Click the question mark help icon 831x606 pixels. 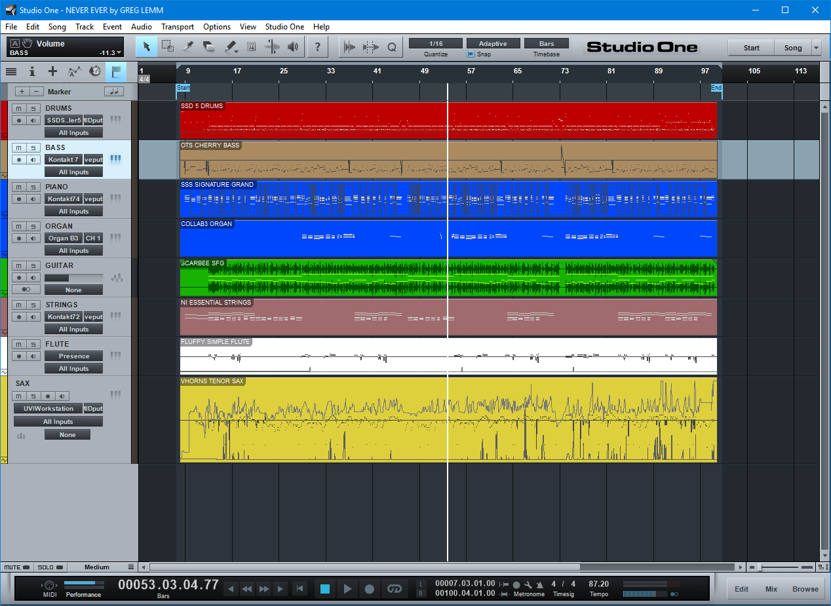pos(318,47)
